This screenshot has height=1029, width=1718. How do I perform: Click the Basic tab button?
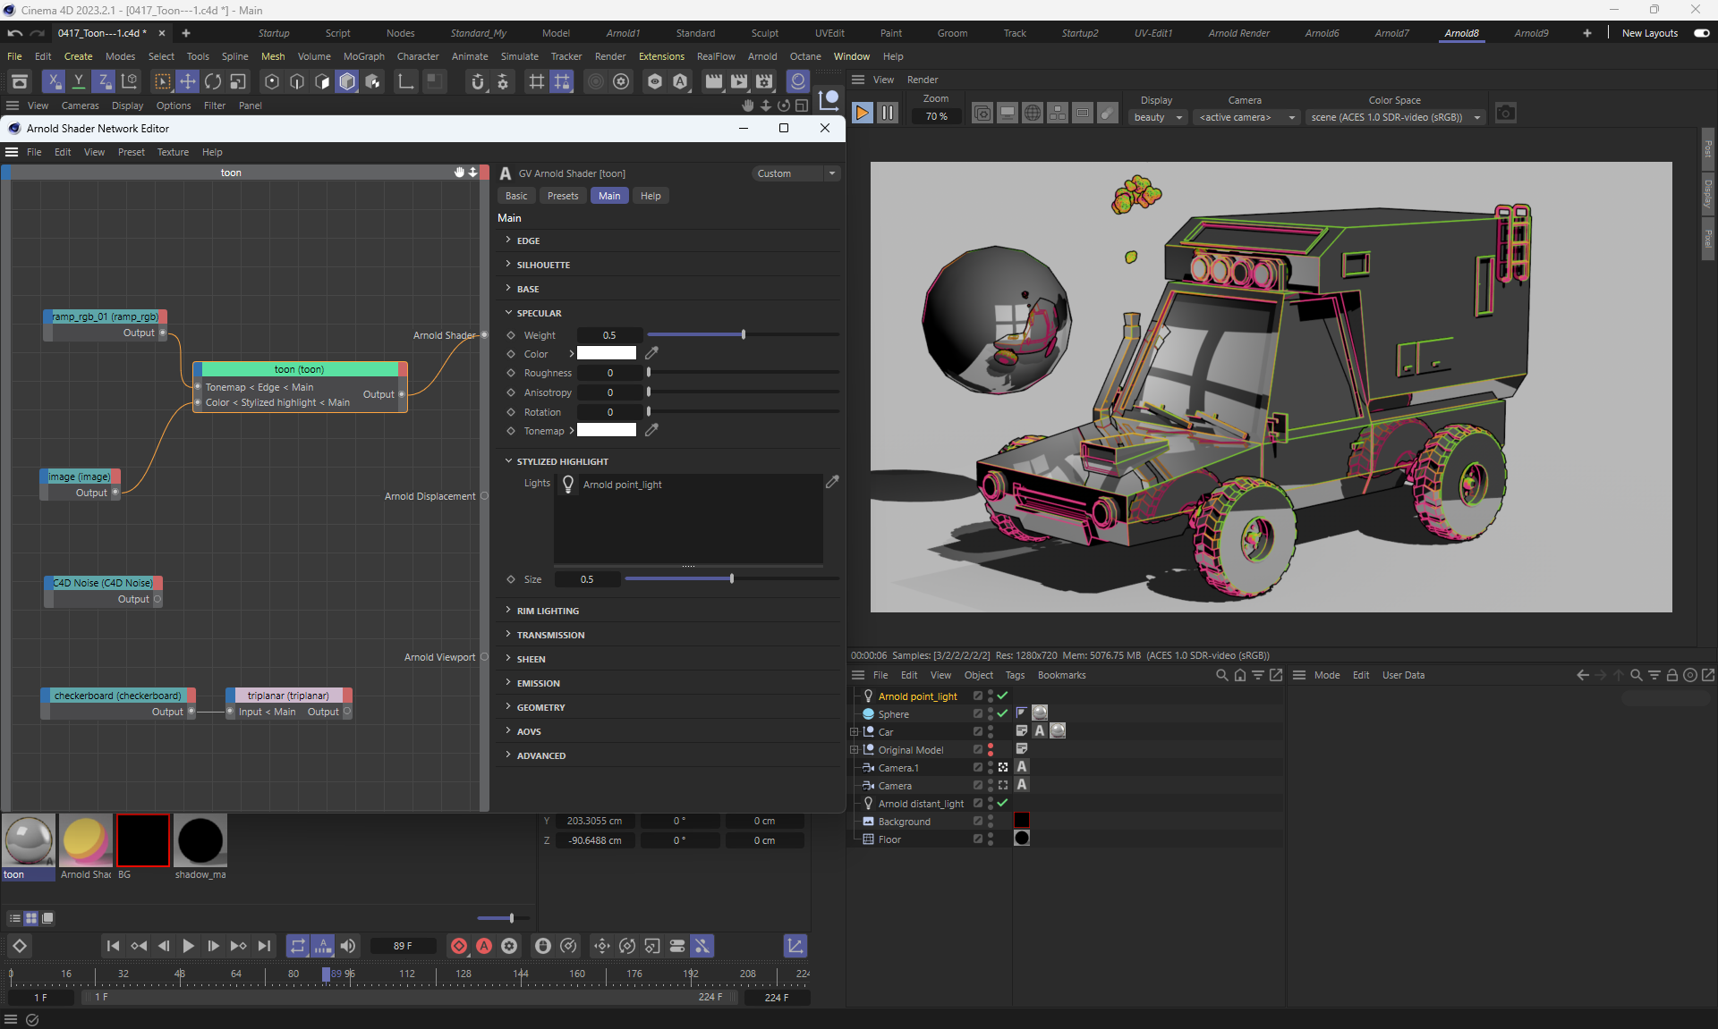(516, 196)
